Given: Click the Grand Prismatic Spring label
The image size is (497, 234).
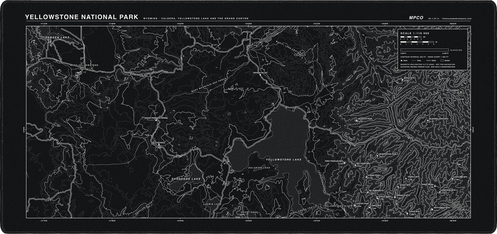Looking at the screenshot, I should tap(156, 118).
